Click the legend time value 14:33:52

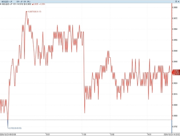pos(20,4)
